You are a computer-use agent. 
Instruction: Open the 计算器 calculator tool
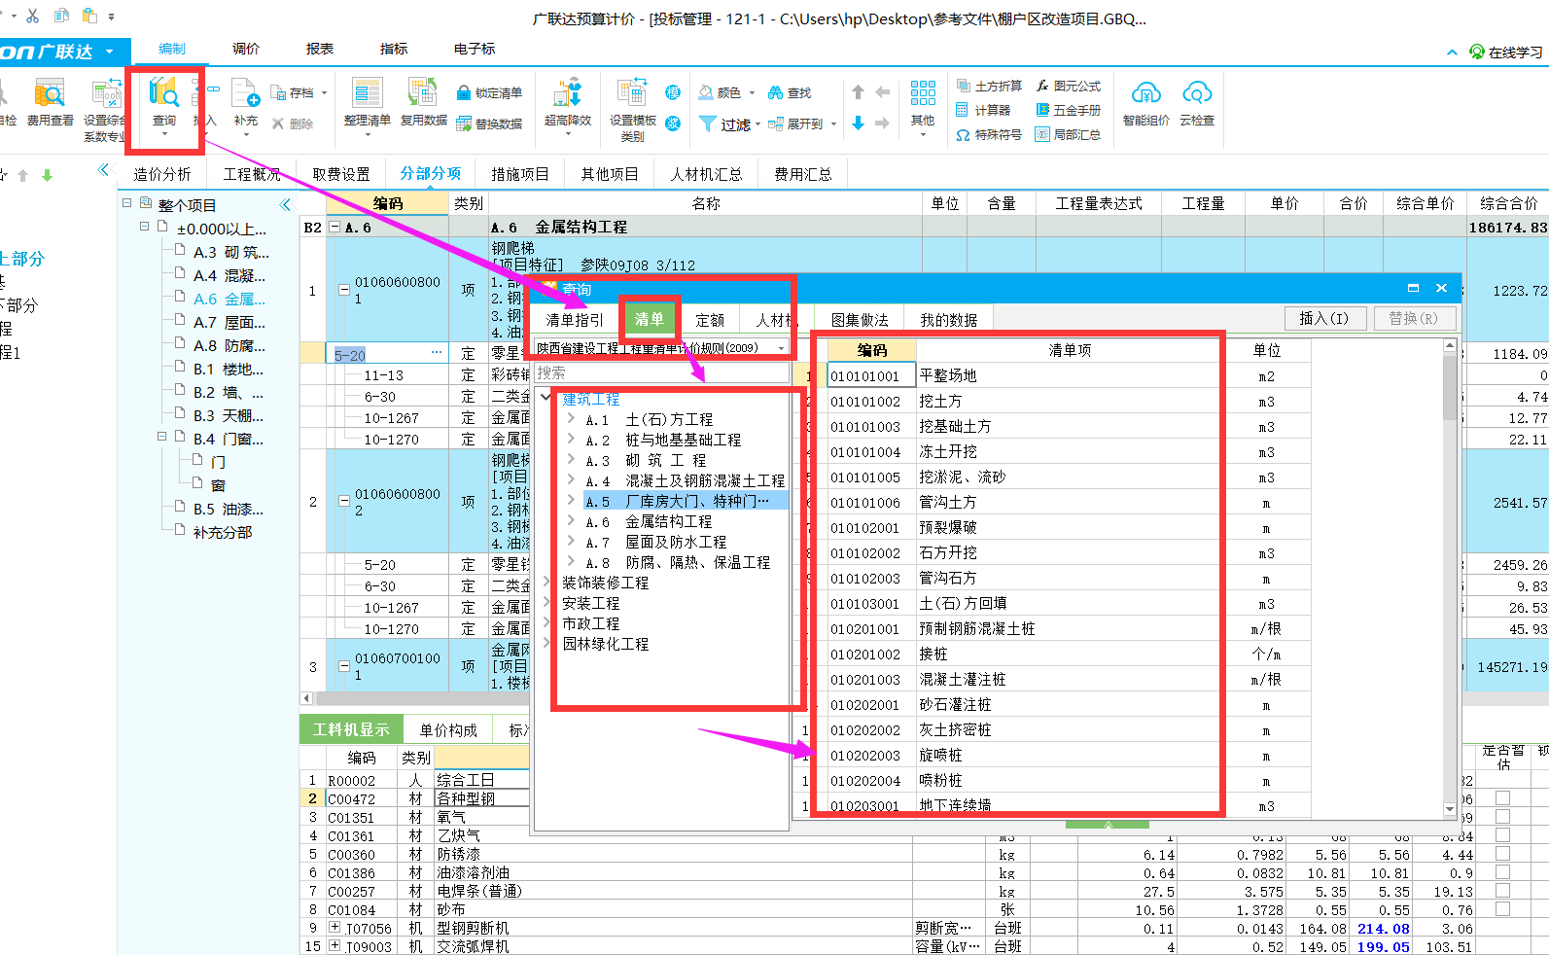coord(983,110)
